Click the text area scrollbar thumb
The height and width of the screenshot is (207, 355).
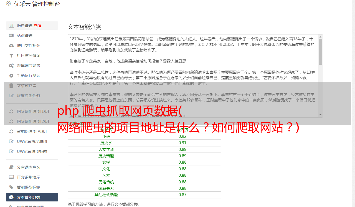point(321,52)
